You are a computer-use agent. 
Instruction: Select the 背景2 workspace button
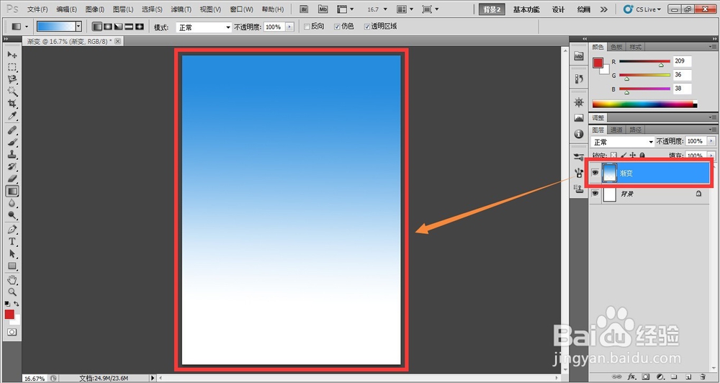click(x=492, y=9)
